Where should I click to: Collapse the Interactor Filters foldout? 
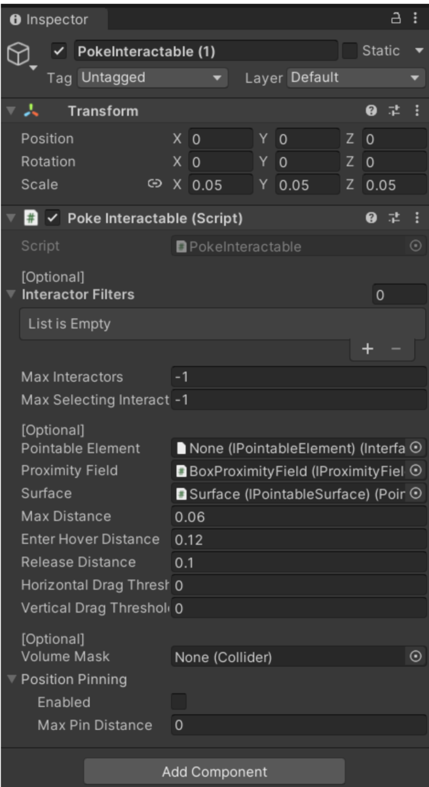10,294
